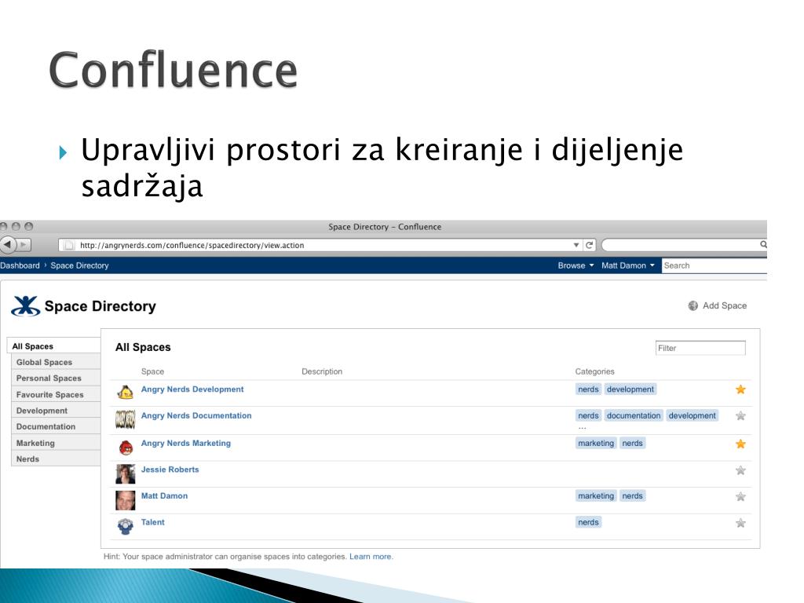Click 'nerds' tag on Angry Nerds Development

[x=588, y=389]
